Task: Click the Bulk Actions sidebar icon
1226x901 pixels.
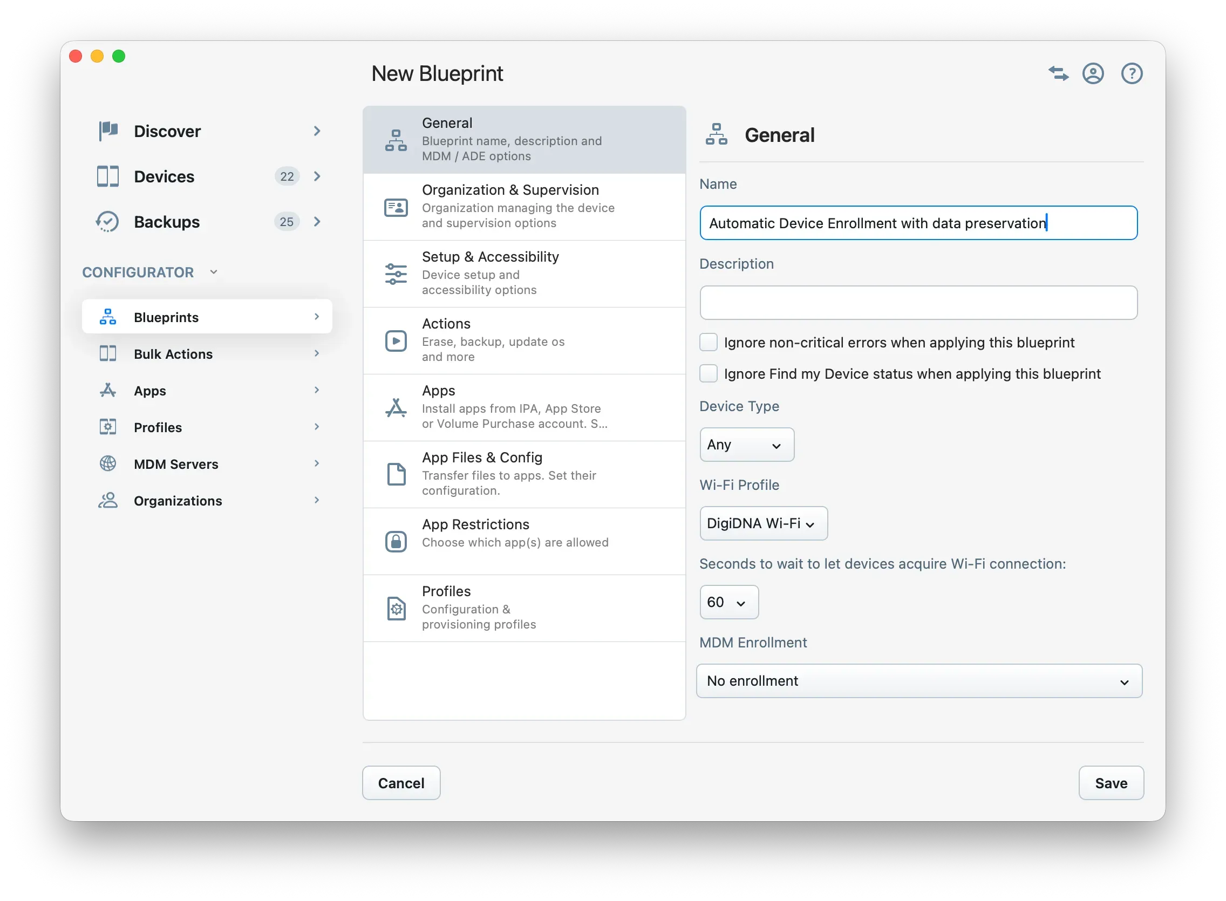Action: (x=108, y=353)
